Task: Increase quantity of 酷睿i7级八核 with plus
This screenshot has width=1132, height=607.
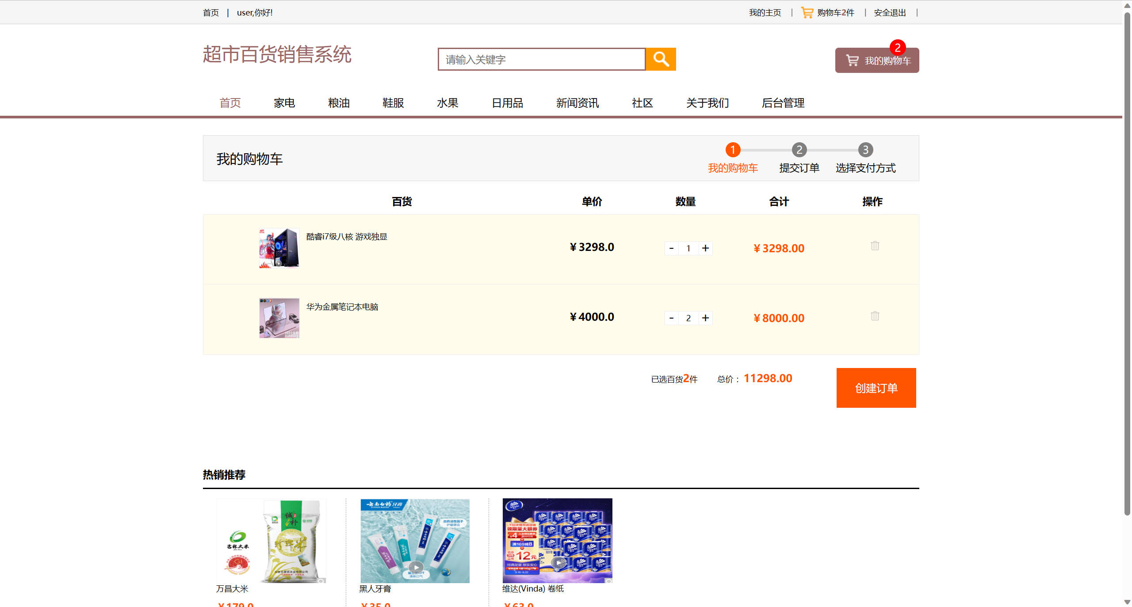Action: tap(705, 248)
